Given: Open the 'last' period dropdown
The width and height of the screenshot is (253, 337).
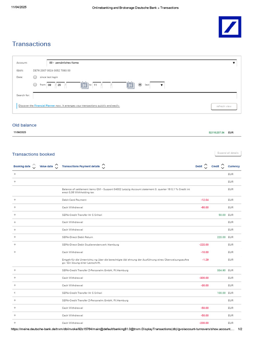Looking at the screenshot, I should (157, 85).
